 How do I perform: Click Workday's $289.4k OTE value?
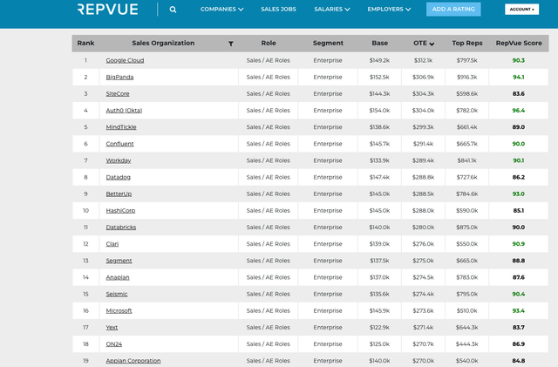coord(423,160)
